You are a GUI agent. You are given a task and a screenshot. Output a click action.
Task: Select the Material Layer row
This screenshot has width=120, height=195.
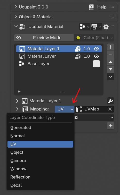[x=59, y=56]
